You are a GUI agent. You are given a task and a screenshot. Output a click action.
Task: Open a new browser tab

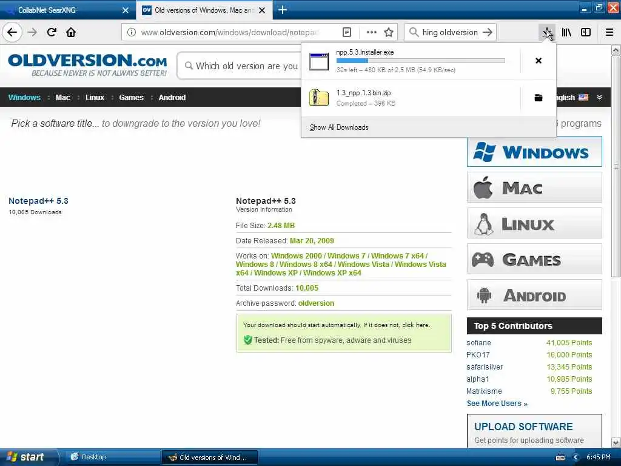click(283, 10)
